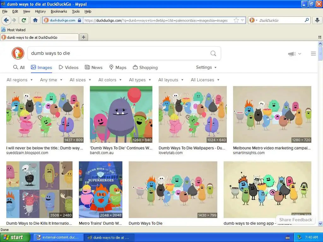Viewport: 323px width, 242px height.
Task: Open the History menu
Action: (x=40, y=11)
